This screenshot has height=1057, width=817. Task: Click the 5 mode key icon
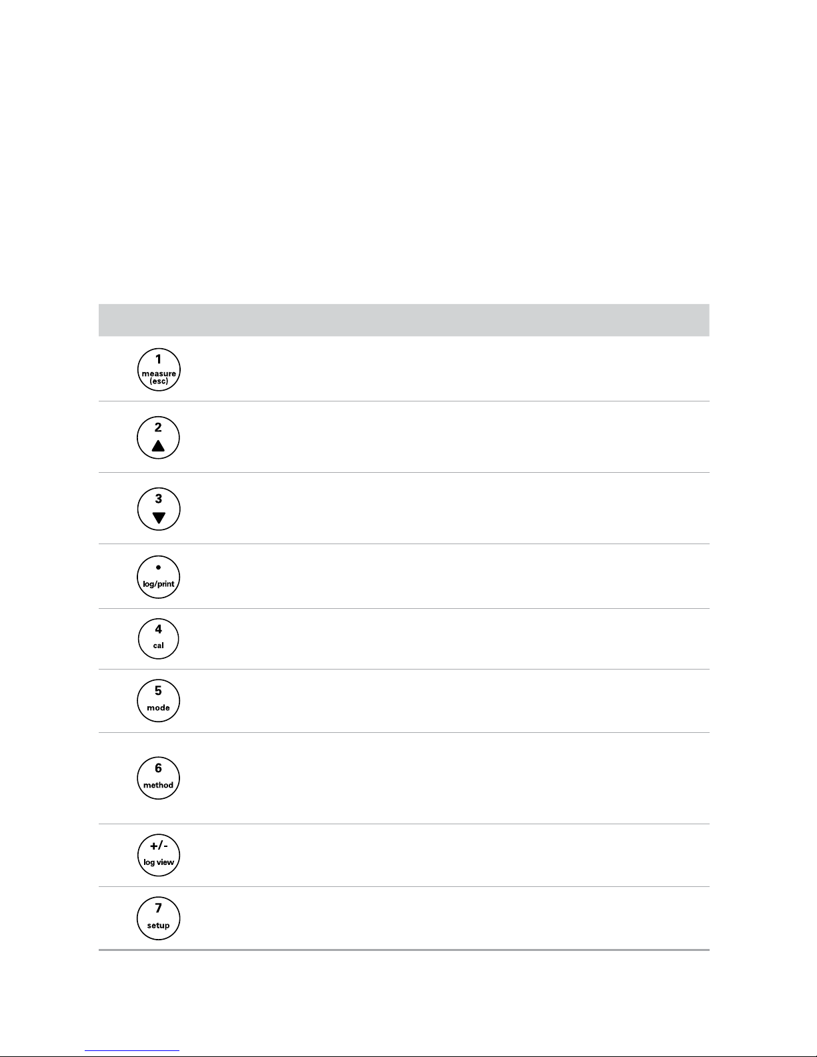pyautogui.click(x=159, y=700)
